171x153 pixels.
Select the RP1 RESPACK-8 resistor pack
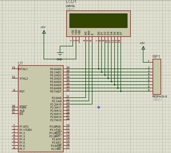157,77
